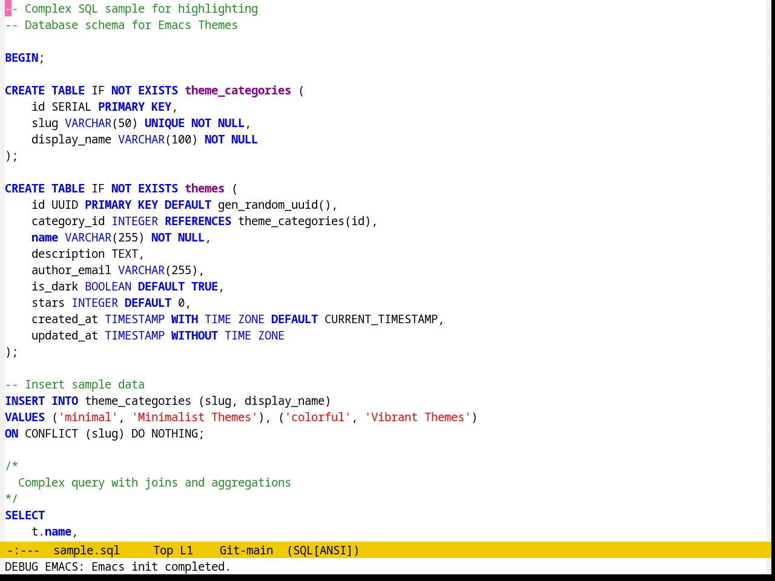The width and height of the screenshot is (775, 581).
Task: Click DO NOTHING; at end of insert statement
Action: pos(168,433)
